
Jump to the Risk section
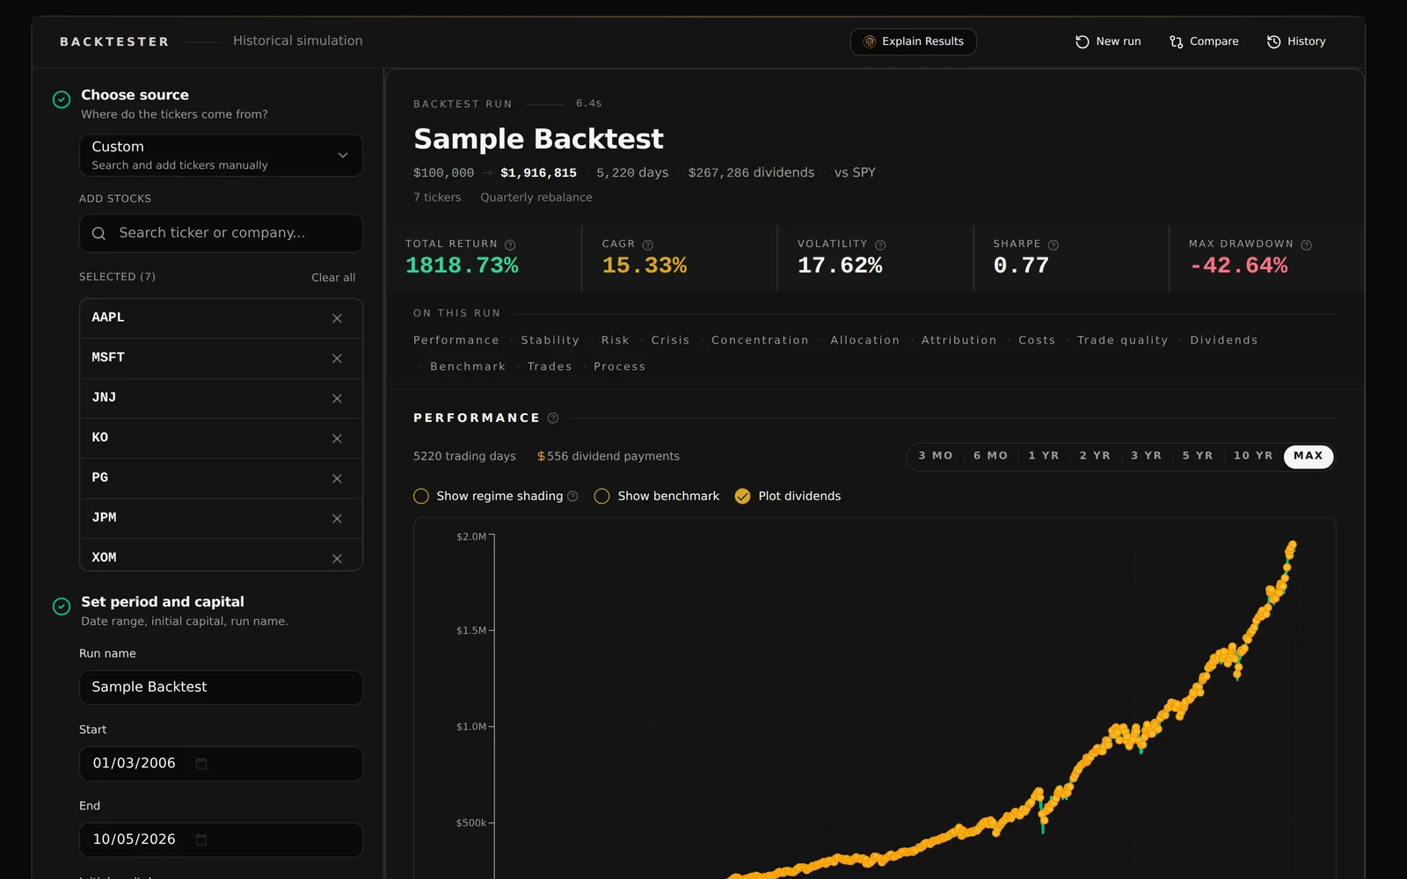[x=616, y=340]
